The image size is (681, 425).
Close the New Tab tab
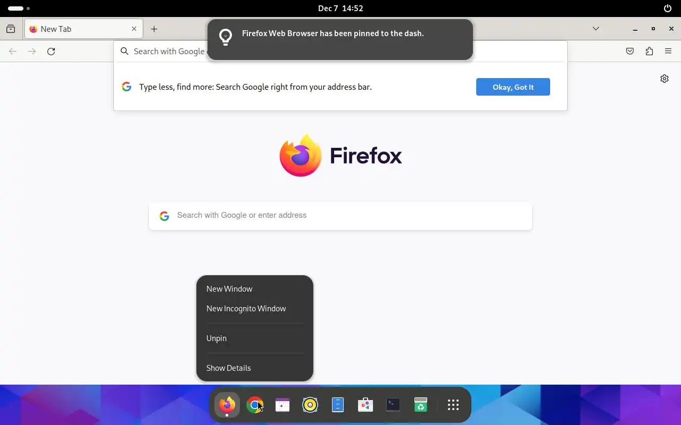[134, 29]
